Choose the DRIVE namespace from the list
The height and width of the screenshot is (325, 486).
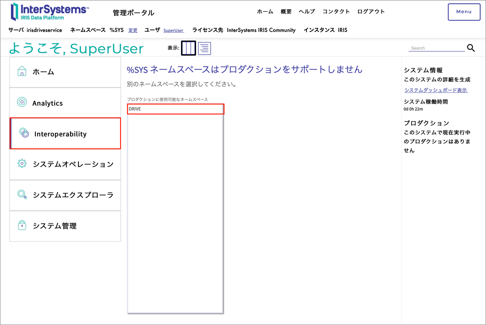coord(175,109)
